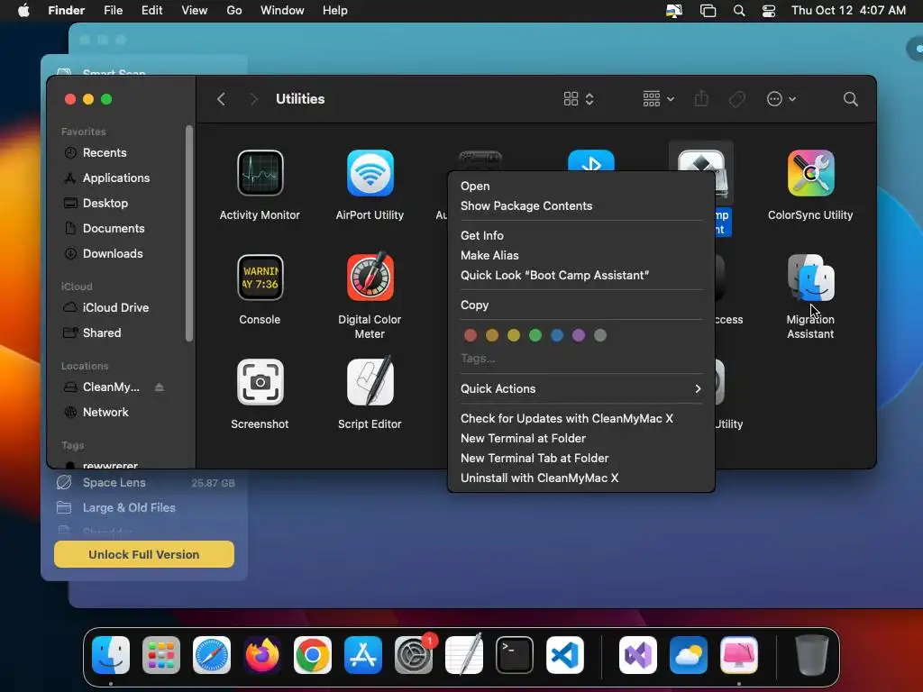923x692 pixels.
Task: Open iCloud Drive in Finder sidebar
Action: coord(122,308)
